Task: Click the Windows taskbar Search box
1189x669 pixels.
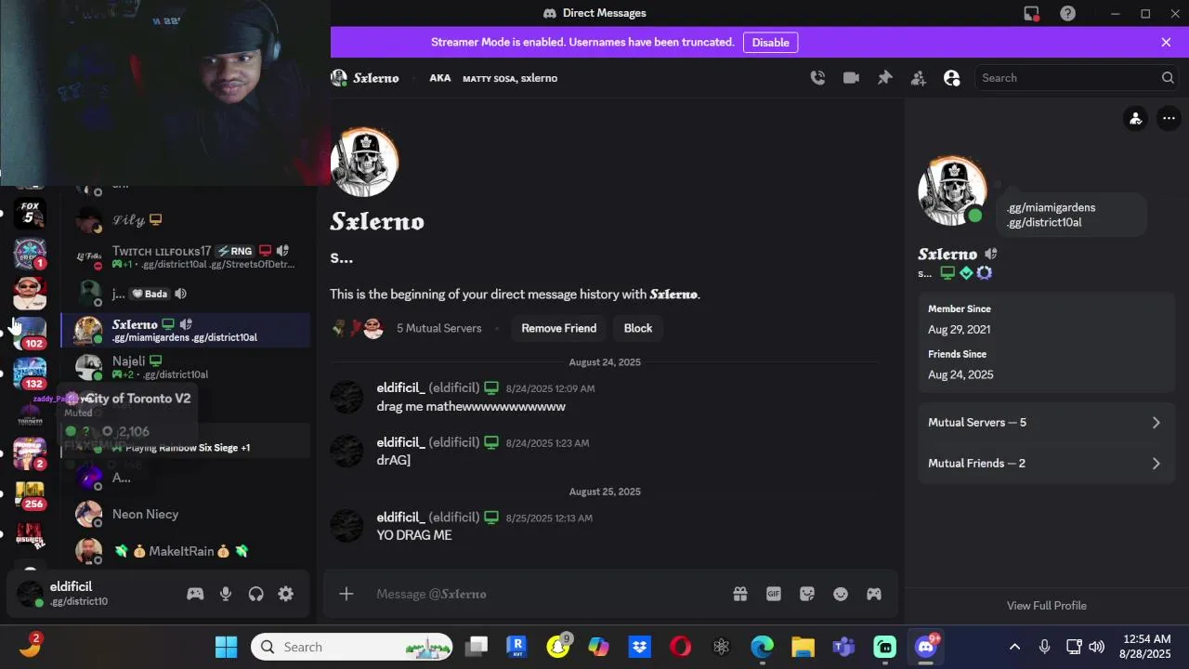Action: 352,647
